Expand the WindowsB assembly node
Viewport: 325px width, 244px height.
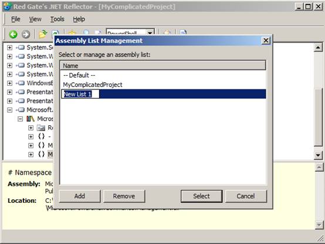tap(9, 83)
